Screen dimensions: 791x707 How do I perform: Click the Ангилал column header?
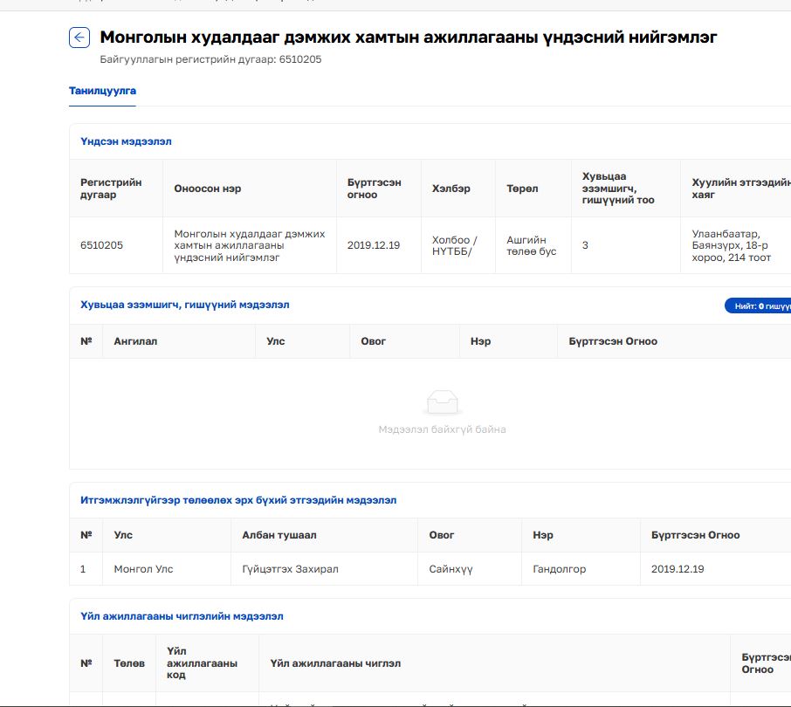135,341
